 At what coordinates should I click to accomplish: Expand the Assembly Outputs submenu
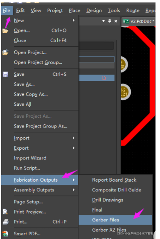click(x=40, y=190)
